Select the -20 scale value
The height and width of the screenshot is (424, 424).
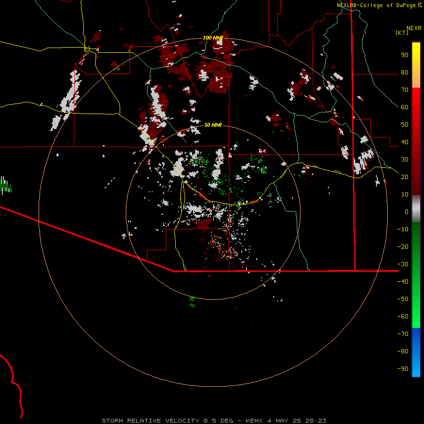403,247
